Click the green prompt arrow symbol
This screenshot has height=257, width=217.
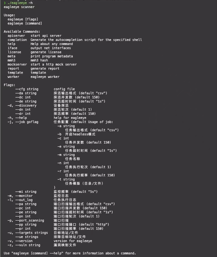click(5, 3)
